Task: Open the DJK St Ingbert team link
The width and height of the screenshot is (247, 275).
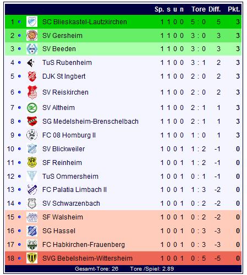Action: point(64,76)
